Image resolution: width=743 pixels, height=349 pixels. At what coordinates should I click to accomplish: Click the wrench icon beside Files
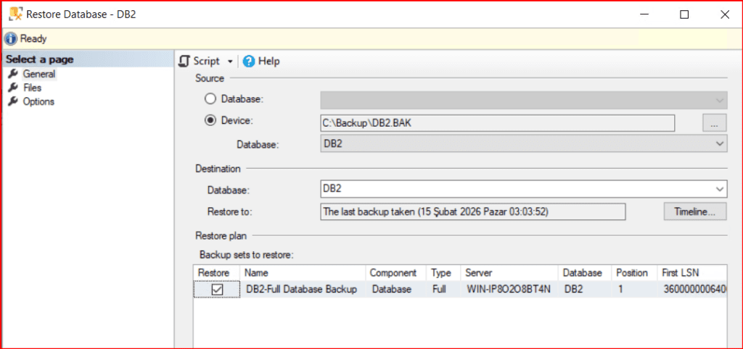(x=12, y=88)
